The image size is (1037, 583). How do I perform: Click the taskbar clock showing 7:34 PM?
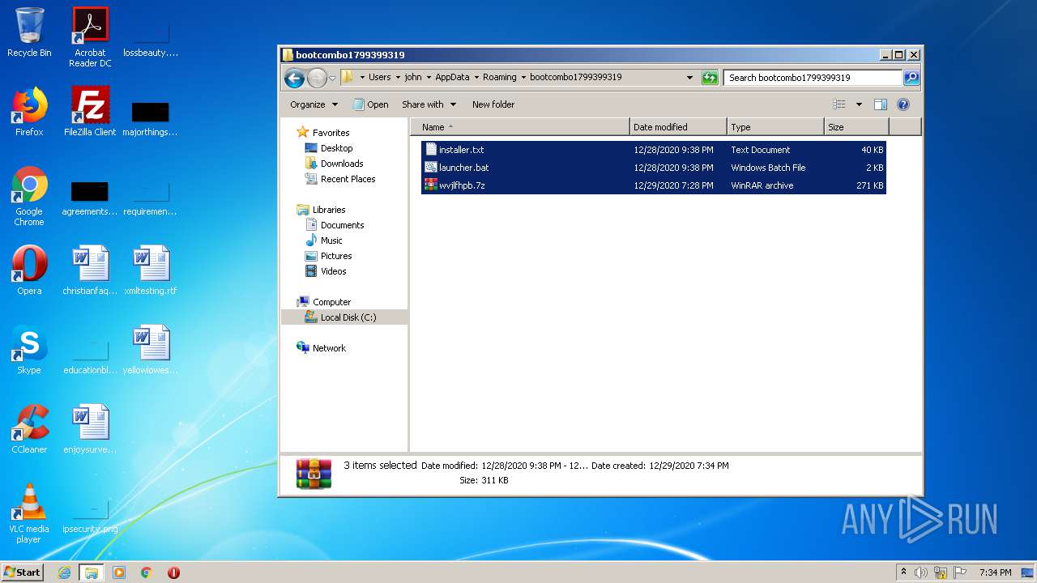point(995,572)
